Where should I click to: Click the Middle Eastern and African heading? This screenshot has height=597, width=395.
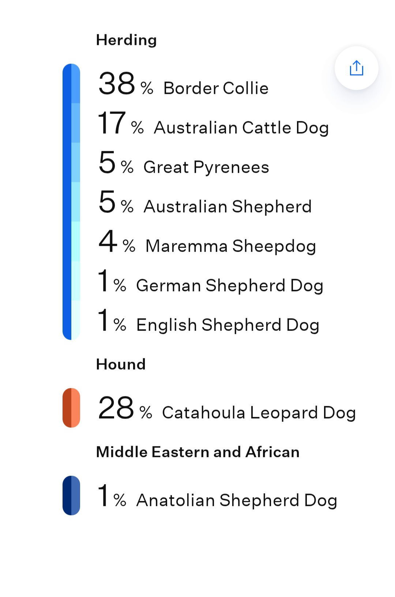pos(197,452)
